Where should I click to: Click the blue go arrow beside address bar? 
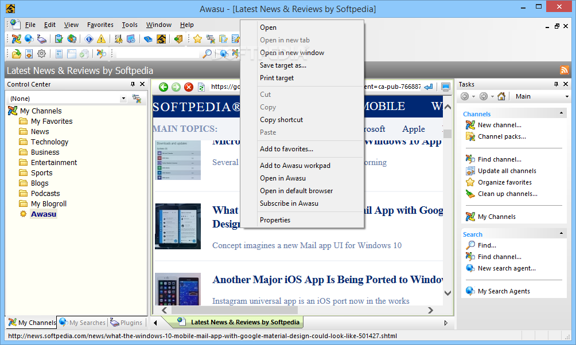429,87
